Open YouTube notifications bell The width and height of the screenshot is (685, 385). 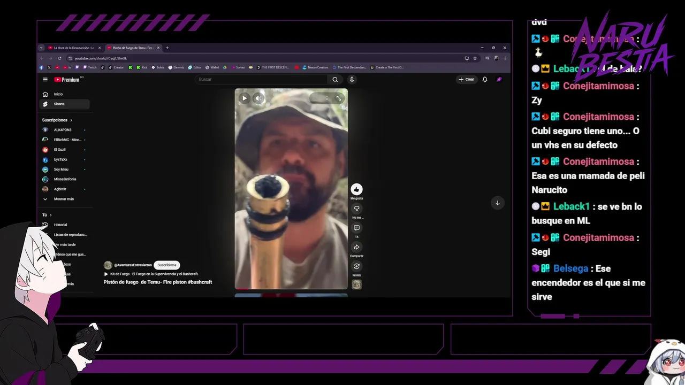(485, 80)
